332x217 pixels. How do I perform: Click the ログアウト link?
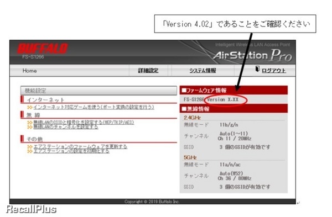point(274,71)
